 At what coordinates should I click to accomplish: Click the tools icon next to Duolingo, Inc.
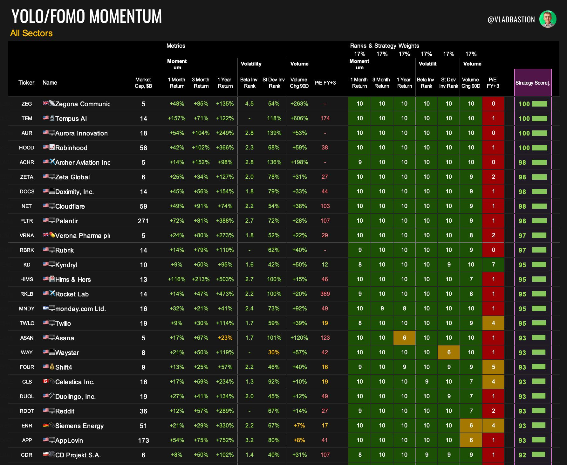52,396
